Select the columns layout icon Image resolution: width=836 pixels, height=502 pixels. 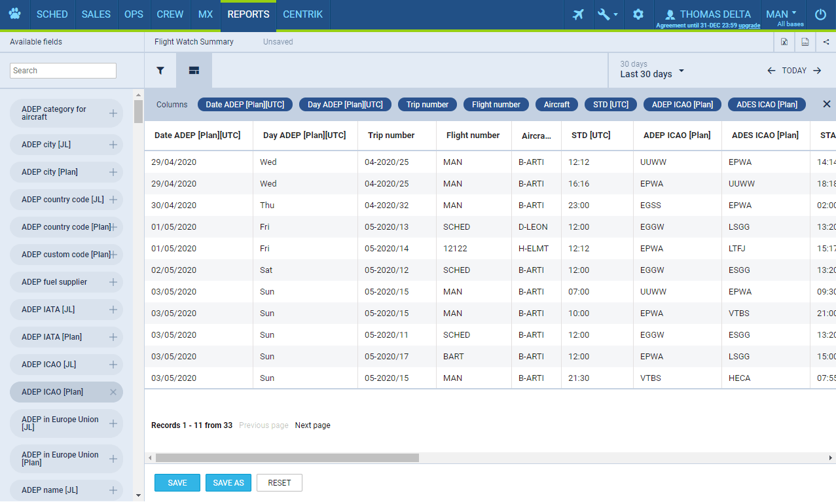(194, 71)
